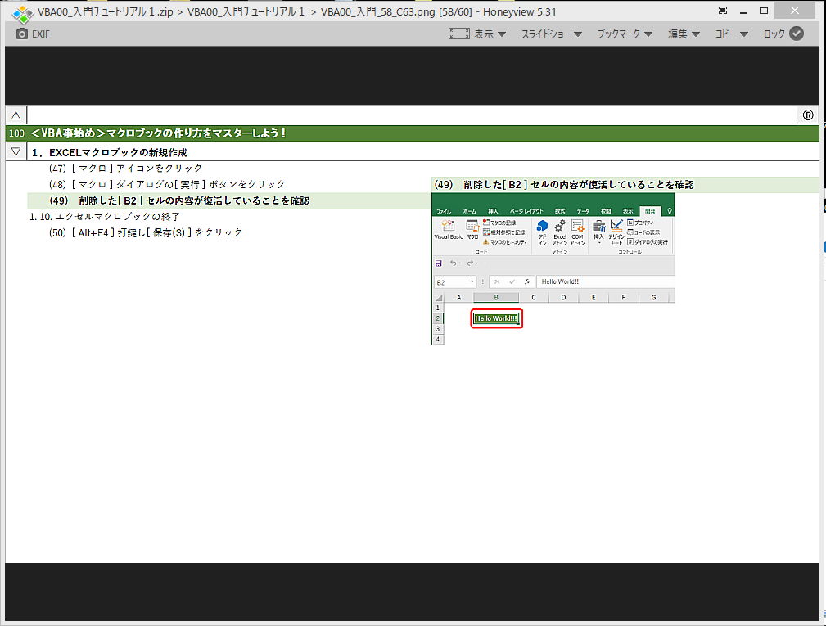This screenshot has width=826, height=626.
Task: Click the formula bar cancel X icon
Action: tap(497, 282)
